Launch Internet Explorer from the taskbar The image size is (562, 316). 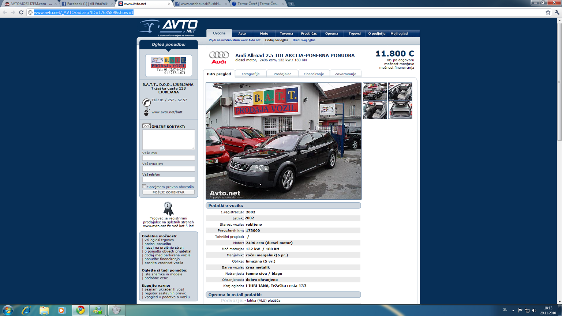click(x=26, y=310)
